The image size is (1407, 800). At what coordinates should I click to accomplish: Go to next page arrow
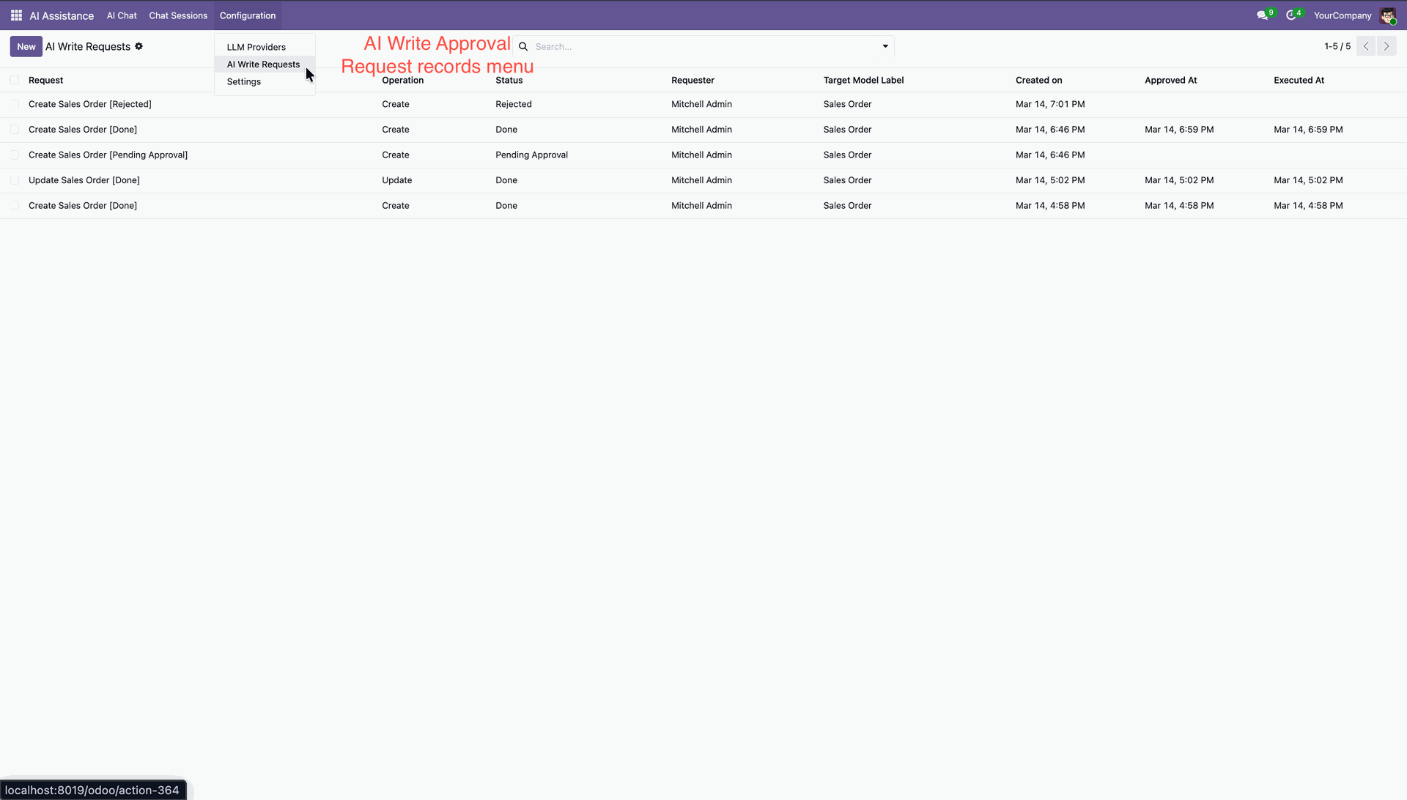click(x=1386, y=46)
